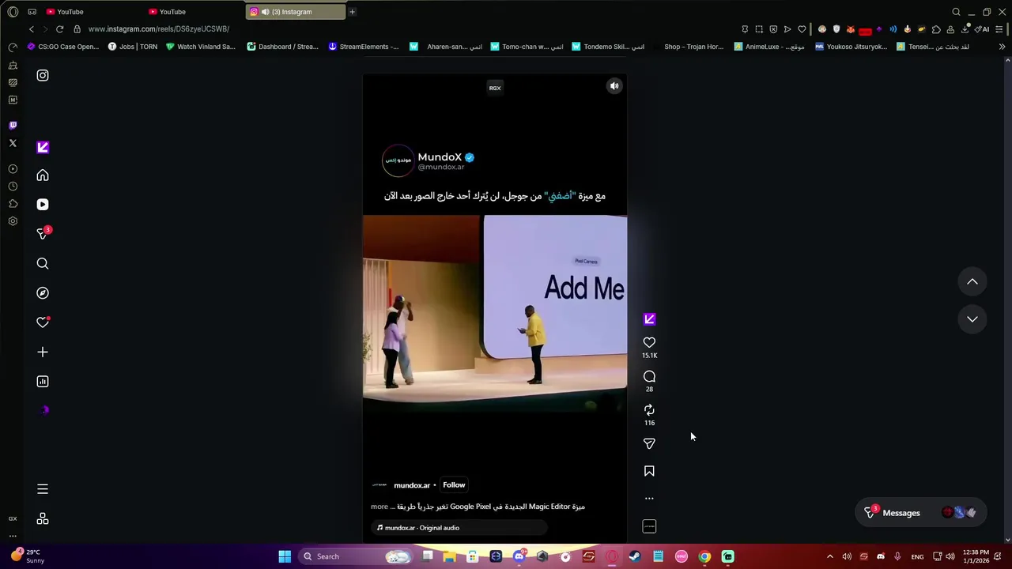Show hidden system tray icons
This screenshot has height=569, width=1012.
(x=829, y=556)
